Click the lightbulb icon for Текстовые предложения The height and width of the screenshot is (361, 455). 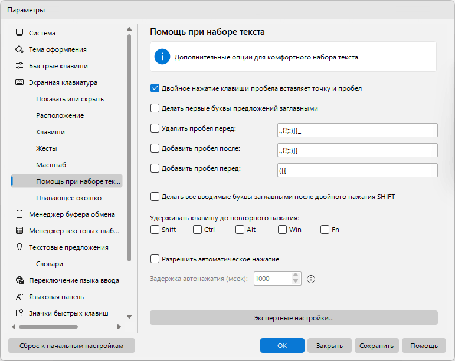coord(19,247)
